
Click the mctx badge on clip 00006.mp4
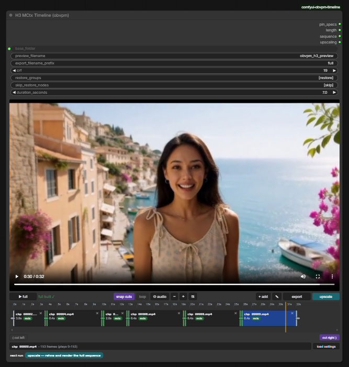point(143,318)
